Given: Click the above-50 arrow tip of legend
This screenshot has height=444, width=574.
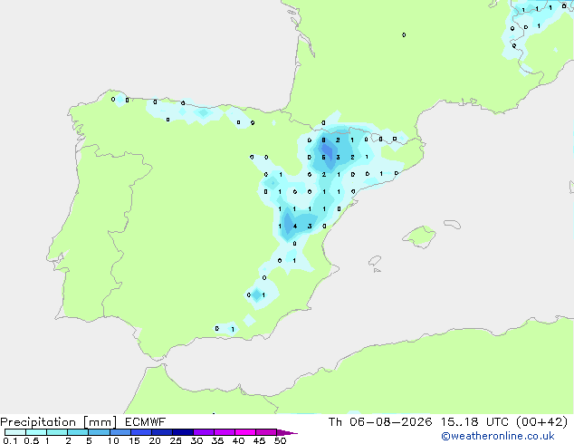Looking at the screenshot, I should tap(287, 432).
